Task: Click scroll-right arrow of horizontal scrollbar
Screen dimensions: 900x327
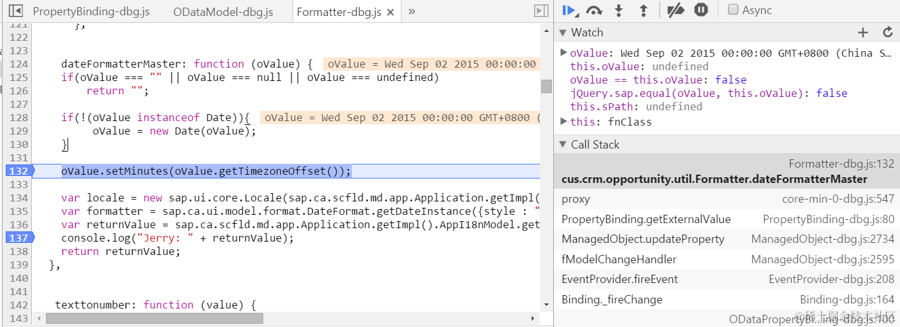Action: coord(533,318)
